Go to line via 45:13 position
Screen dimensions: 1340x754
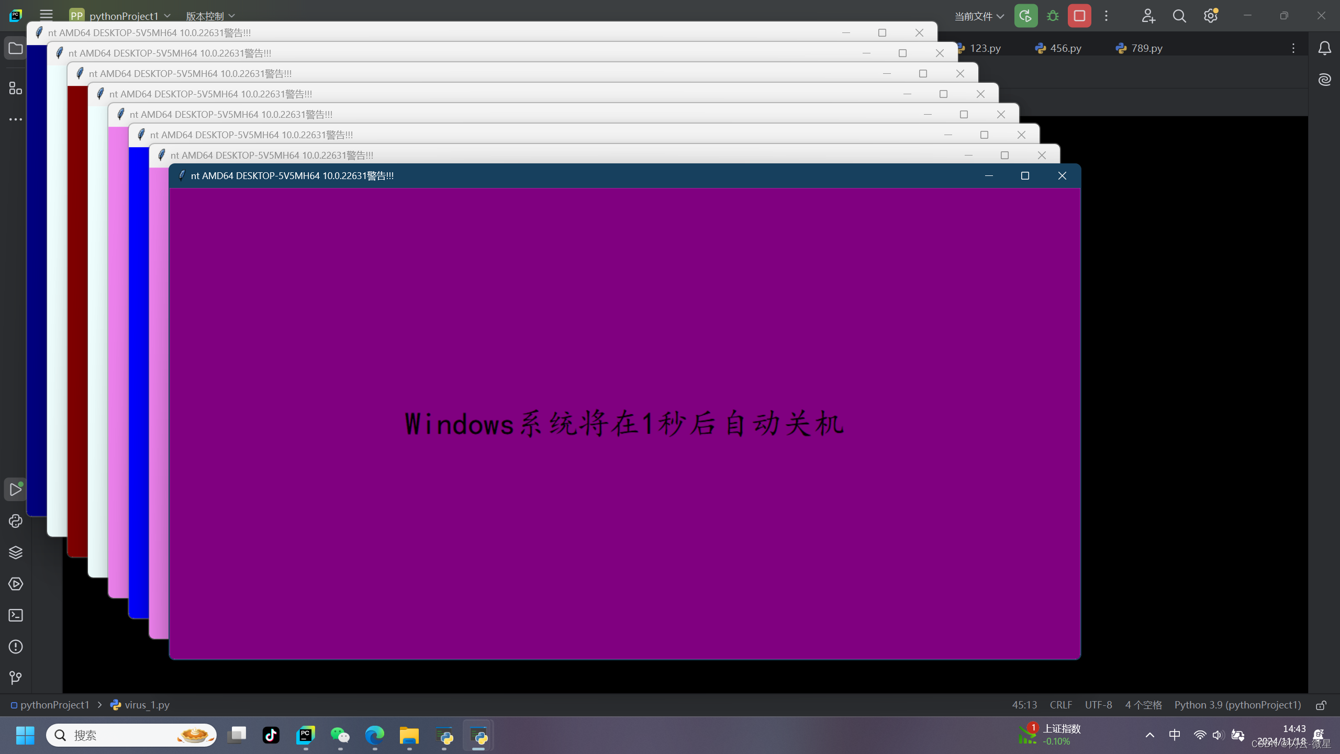(x=1024, y=705)
